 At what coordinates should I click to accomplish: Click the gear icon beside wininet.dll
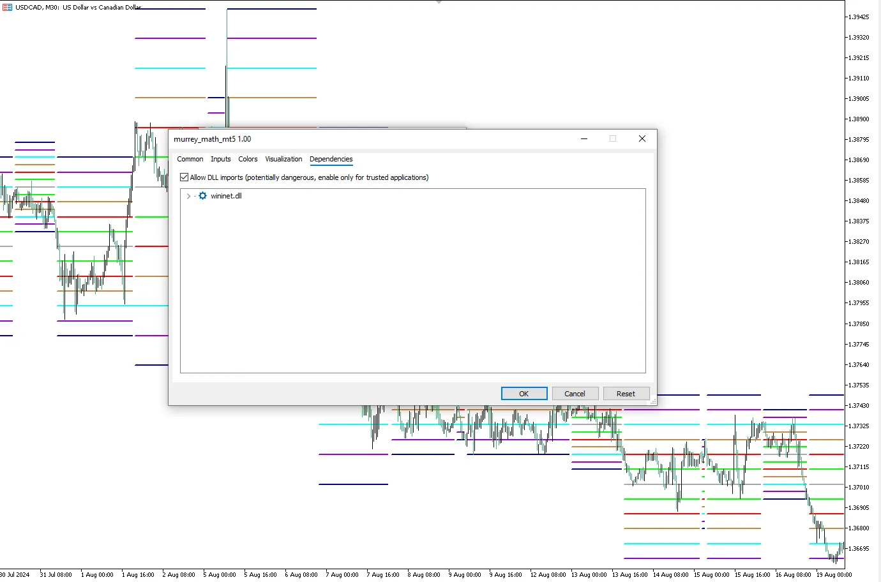tap(202, 196)
